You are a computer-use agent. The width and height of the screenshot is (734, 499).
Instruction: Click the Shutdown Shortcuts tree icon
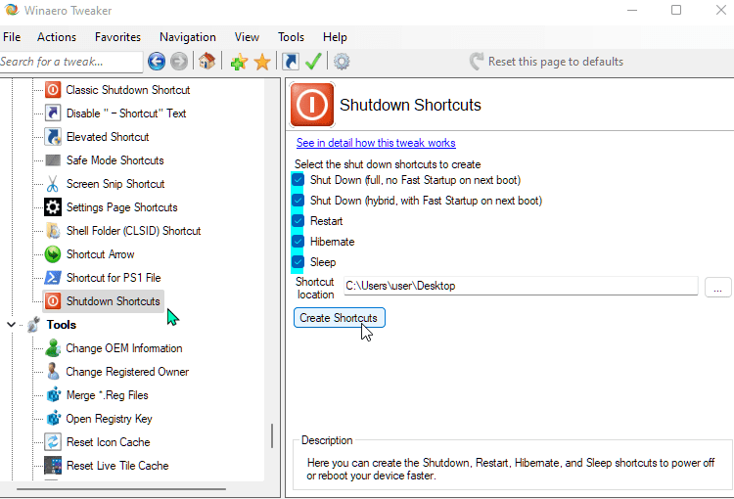[x=53, y=301]
